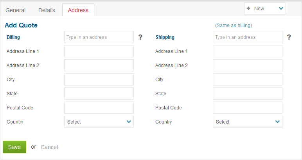Screen dimensions: 302x160
Task: Click the Add Quote heading
Action: pyautogui.click(x=21, y=25)
